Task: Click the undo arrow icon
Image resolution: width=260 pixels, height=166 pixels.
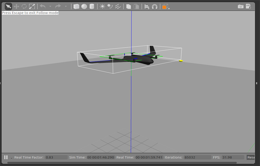Action: (x=42, y=6)
